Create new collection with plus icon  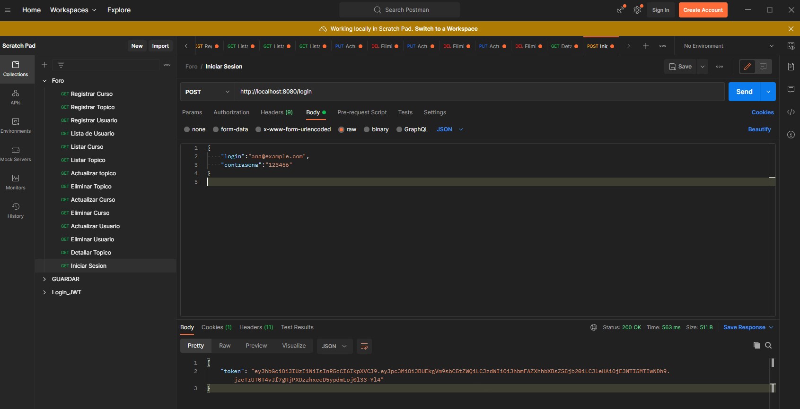coord(44,65)
